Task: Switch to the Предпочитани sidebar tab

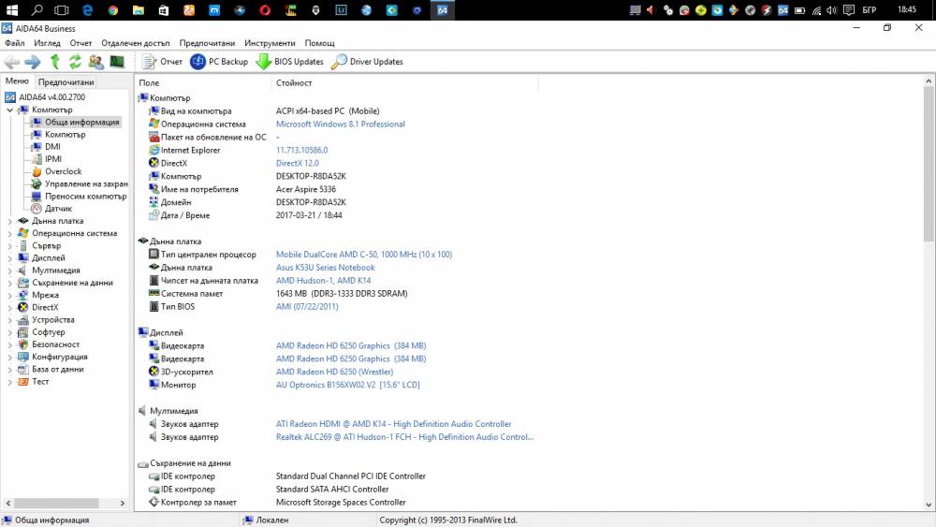Action: click(x=66, y=81)
